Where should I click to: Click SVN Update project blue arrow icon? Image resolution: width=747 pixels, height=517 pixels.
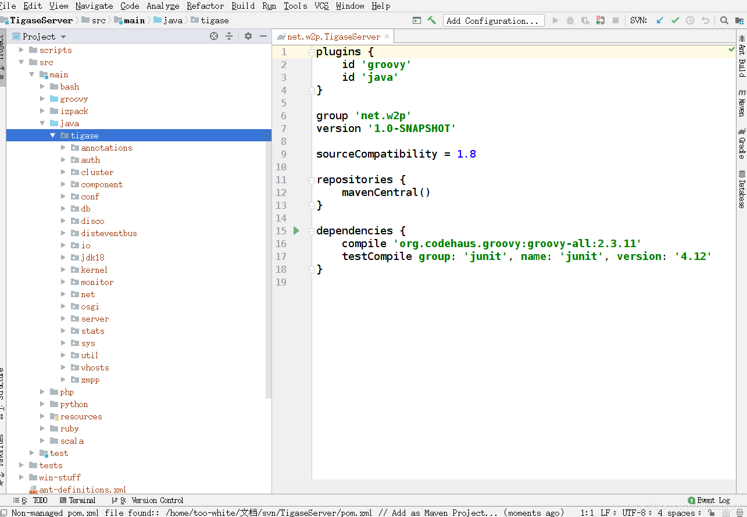coord(660,20)
